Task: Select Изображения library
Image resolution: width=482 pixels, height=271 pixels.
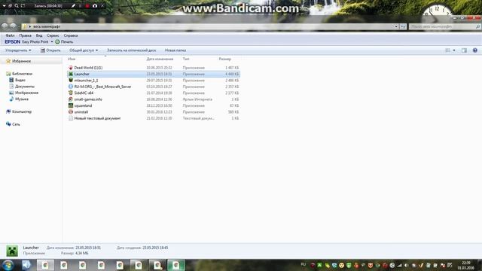Action: click(27, 93)
